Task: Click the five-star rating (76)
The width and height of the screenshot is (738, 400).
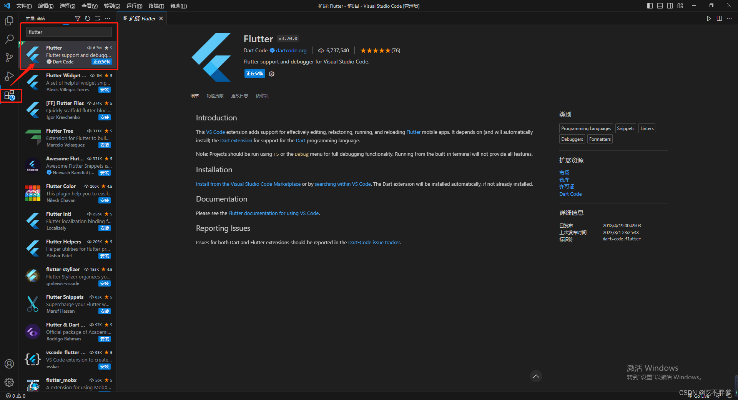Action: pyautogui.click(x=380, y=50)
